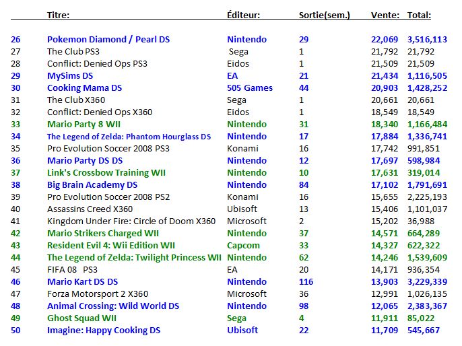Select title 'FIFA 08 PS3'
Screen dimensions: 462x346
pyautogui.click(x=72, y=270)
